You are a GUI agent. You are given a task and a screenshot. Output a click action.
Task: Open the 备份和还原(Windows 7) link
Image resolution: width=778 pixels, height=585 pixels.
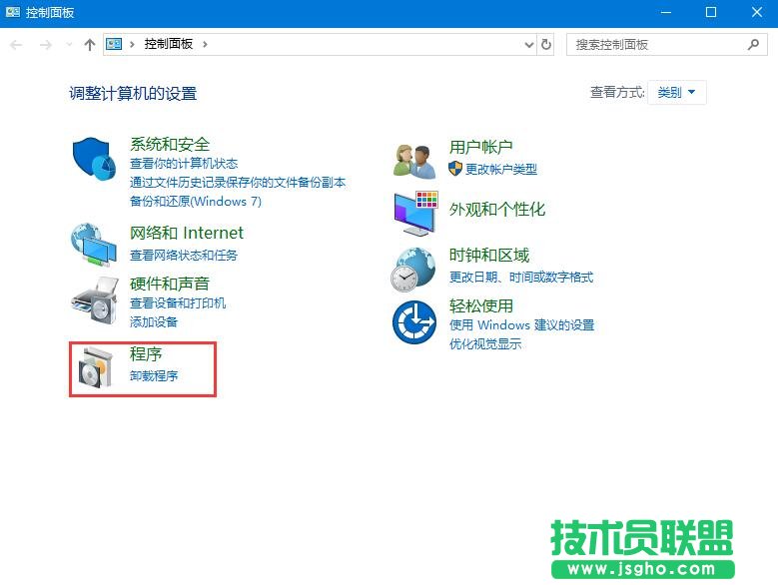coord(195,201)
